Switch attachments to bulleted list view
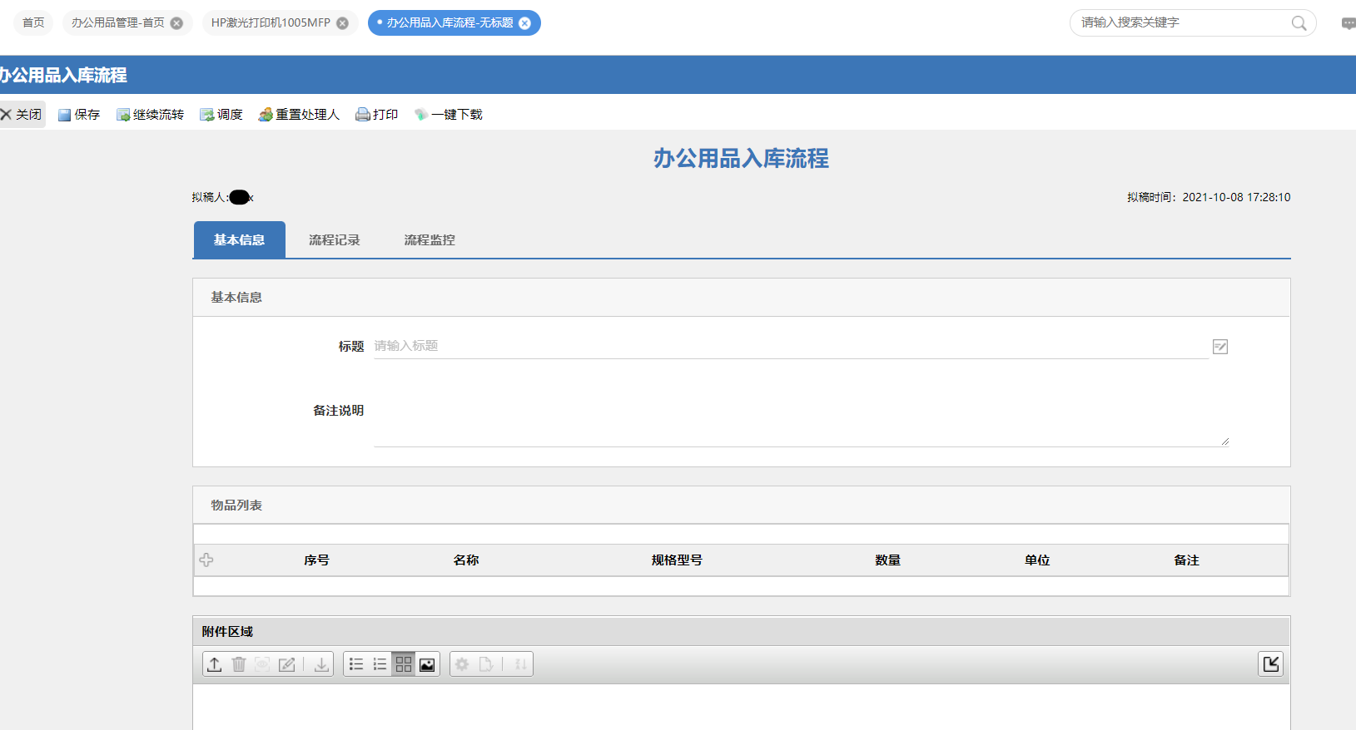This screenshot has width=1356, height=730. 356,664
